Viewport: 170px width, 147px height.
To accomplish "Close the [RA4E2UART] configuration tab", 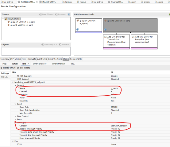I will (x=37, y=2).
